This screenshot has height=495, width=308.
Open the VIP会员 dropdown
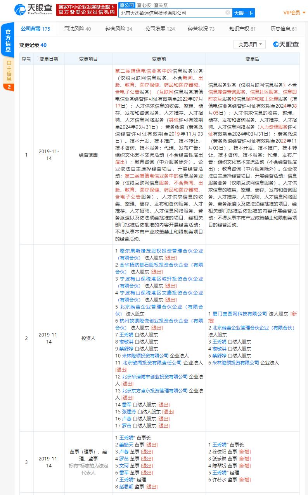[x=294, y=13]
